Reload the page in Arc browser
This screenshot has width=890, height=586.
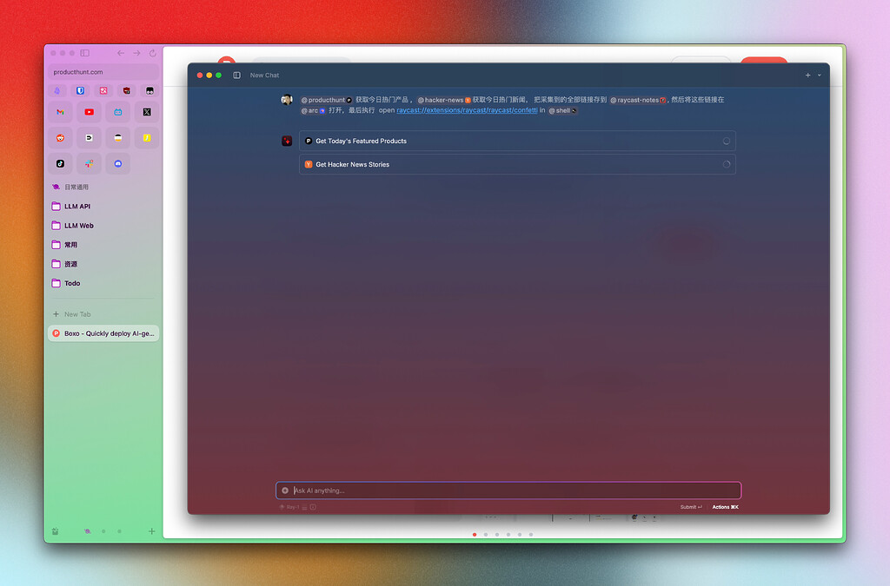pos(153,53)
